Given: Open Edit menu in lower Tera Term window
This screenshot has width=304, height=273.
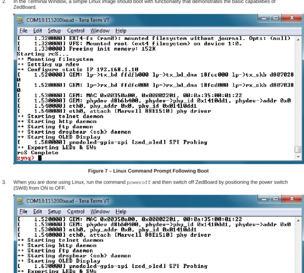Looking at the screenshot, I should coord(38,211).
